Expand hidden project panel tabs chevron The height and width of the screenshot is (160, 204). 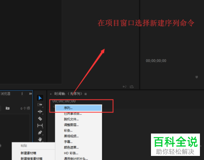[x=31, y=94]
